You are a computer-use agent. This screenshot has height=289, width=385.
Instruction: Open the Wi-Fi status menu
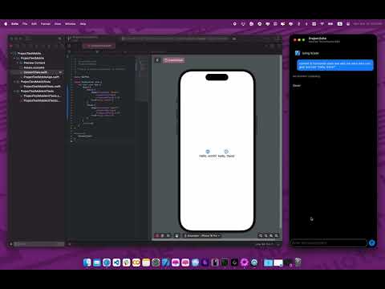322,24
